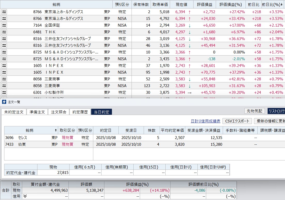285x200 pixels.
Task: Select 3696 セレス order row
Action: tap(145, 138)
